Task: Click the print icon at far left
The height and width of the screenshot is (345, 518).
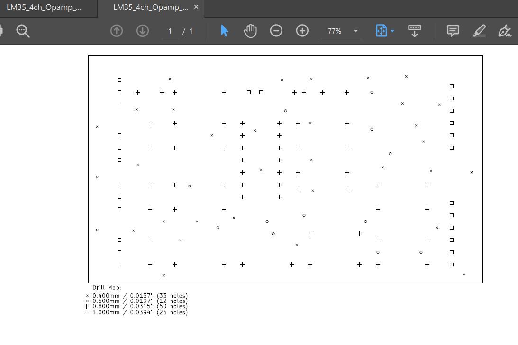Action: [2, 31]
